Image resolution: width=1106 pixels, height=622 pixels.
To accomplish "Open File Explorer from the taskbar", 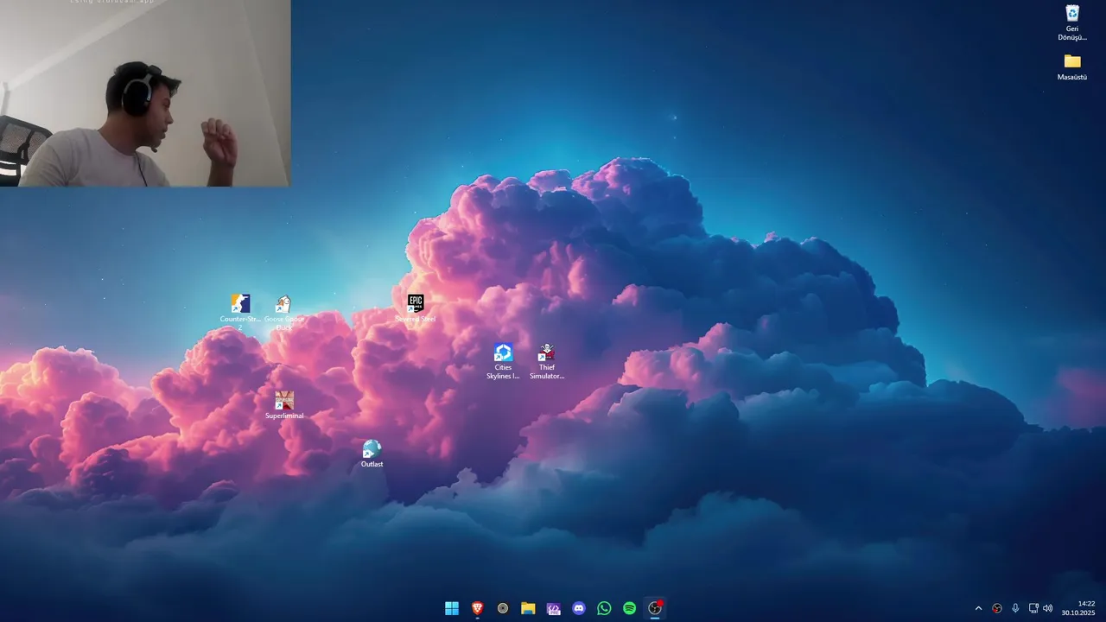I will click(x=528, y=608).
